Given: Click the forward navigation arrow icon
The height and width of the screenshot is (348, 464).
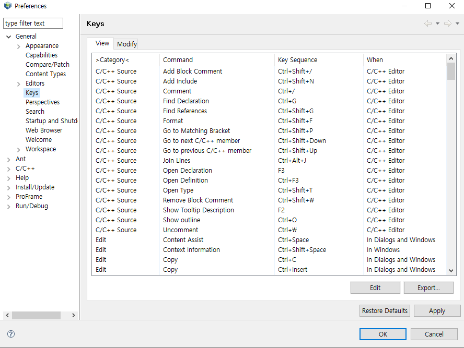Looking at the screenshot, I should pos(447,23).
